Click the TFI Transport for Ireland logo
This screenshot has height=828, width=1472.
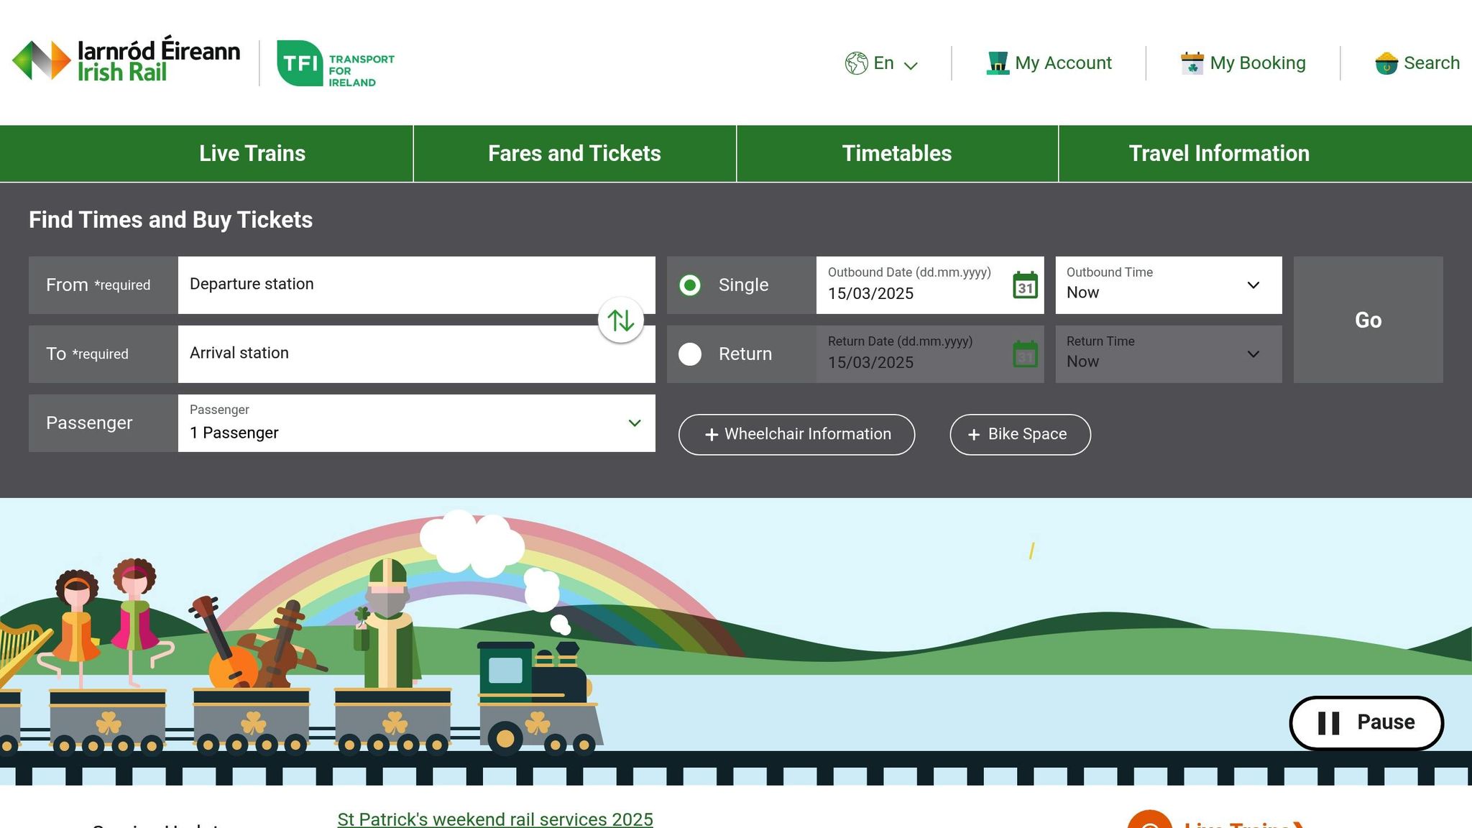pyautogui.click(x=335, y=63)
